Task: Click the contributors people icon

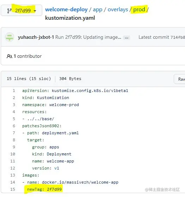Action: click(x=9, y=56)
